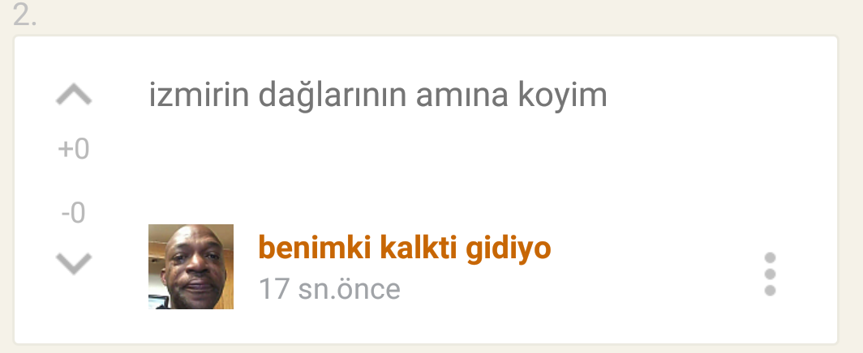Screen dimensions: 863x353
Task: Tap the gray upward arrow above +0
Action: [x=74, y=95]
